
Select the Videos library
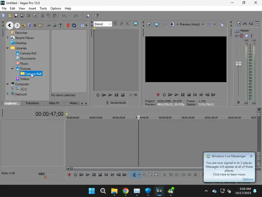click(x=23, y=79)
